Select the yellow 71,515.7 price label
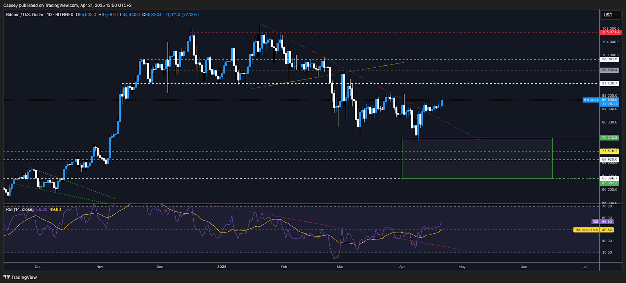The image size is (626, 283). tap(610, 151)
